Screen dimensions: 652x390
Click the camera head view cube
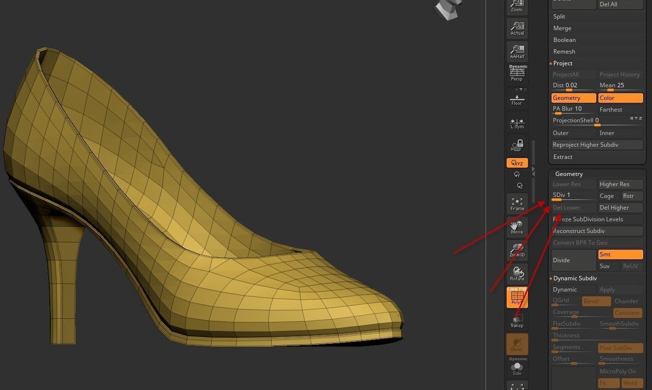point(448,9)
